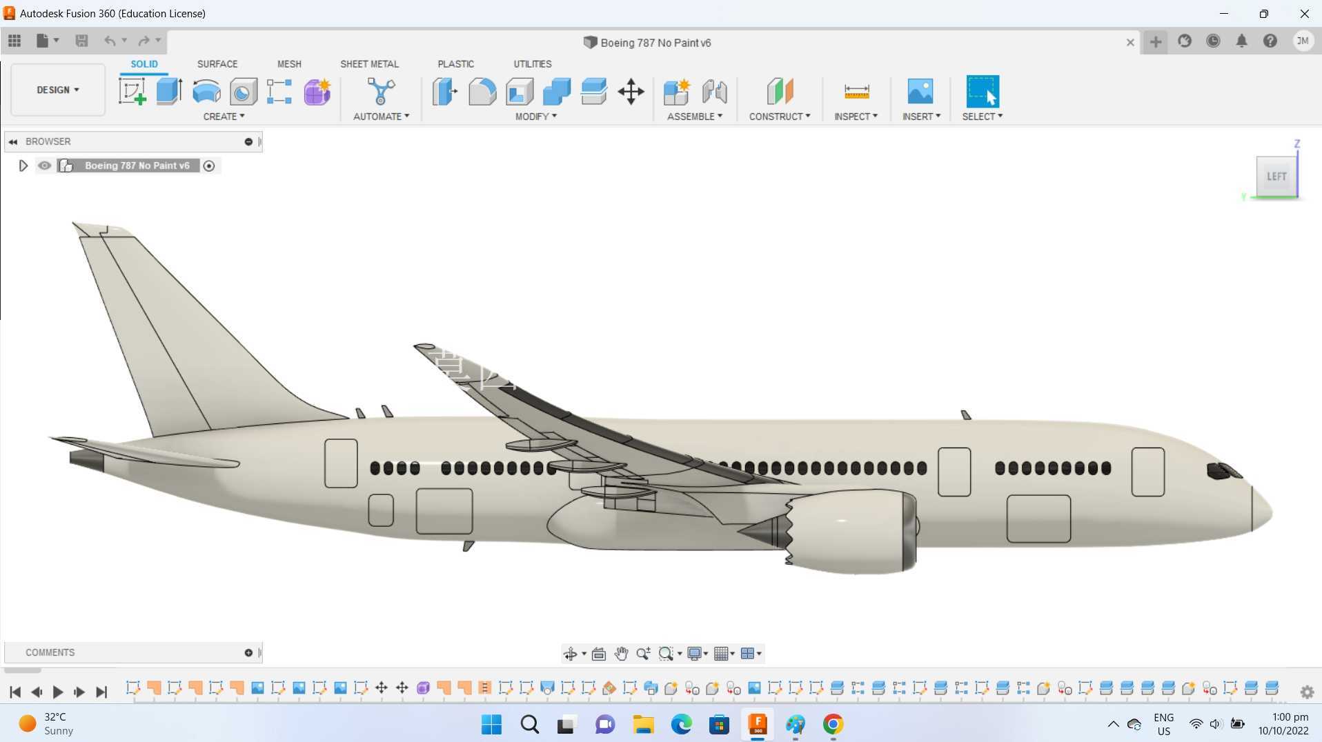Open Display Settings dropdown
Image resolution: width=1322 pixels, height=742 pixels.
(x=698, y=654)
